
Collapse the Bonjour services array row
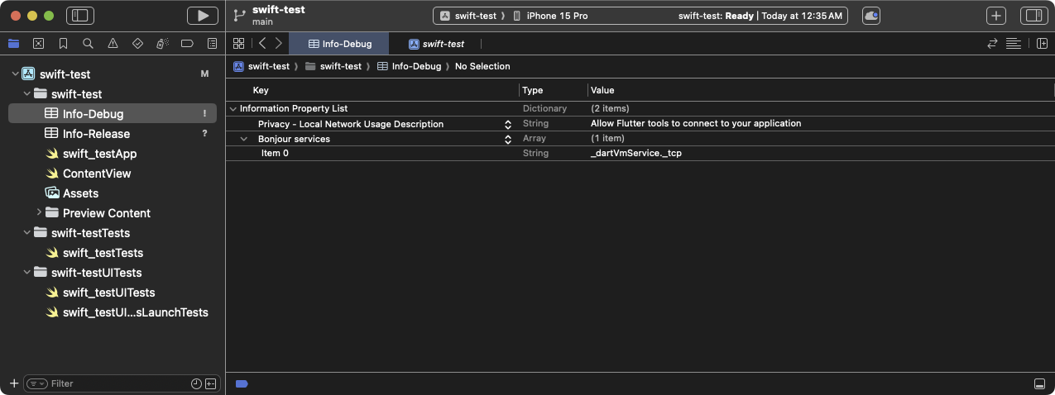click(x=244, y=139)
